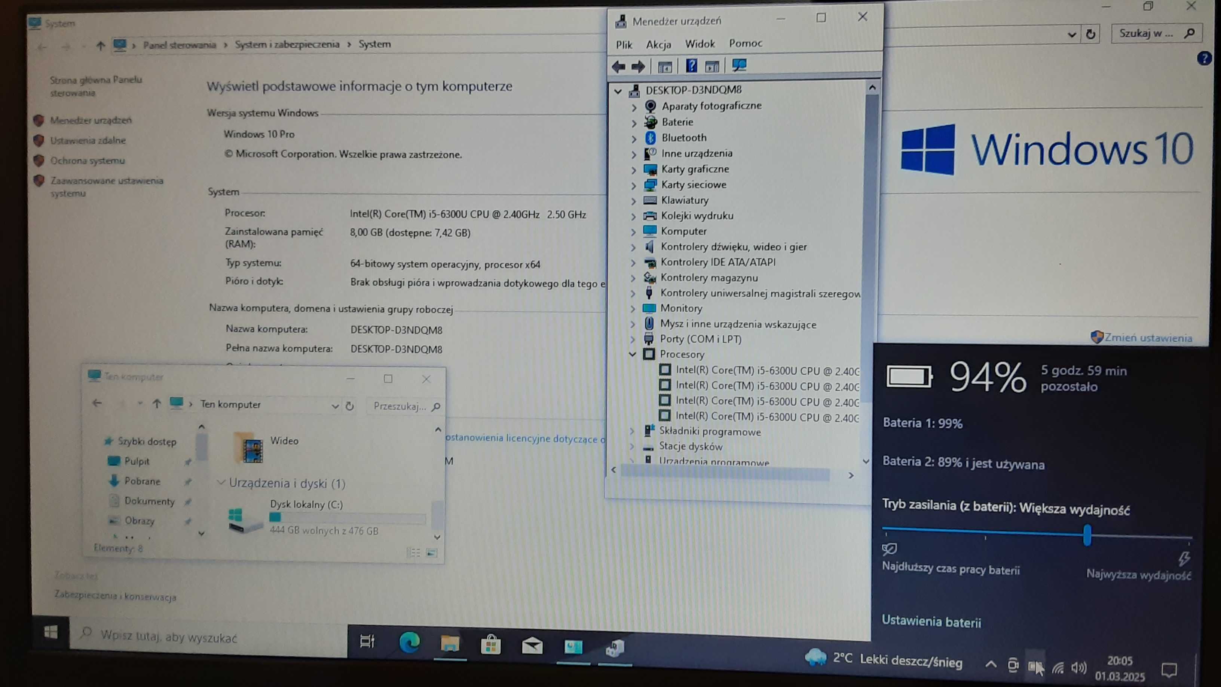Image resolution: width=1221 pixels, height=687 pixels.
Task: Switch to large icons view in Ten komputer
Action: pyautogui.click(x=431, y=553)
